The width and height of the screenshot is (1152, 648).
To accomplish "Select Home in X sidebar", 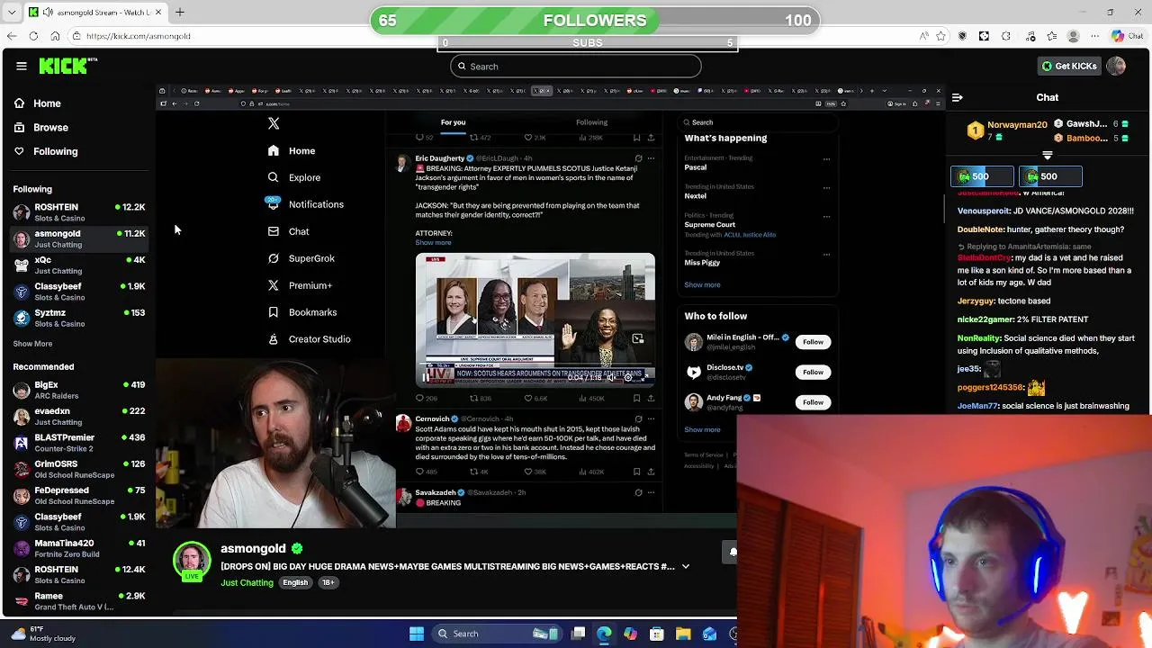I will [x=292, y=151].
